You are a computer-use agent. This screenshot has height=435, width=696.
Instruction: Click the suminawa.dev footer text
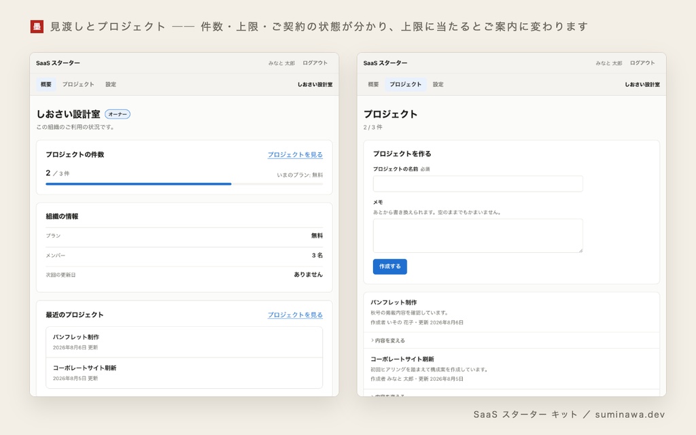630,415
